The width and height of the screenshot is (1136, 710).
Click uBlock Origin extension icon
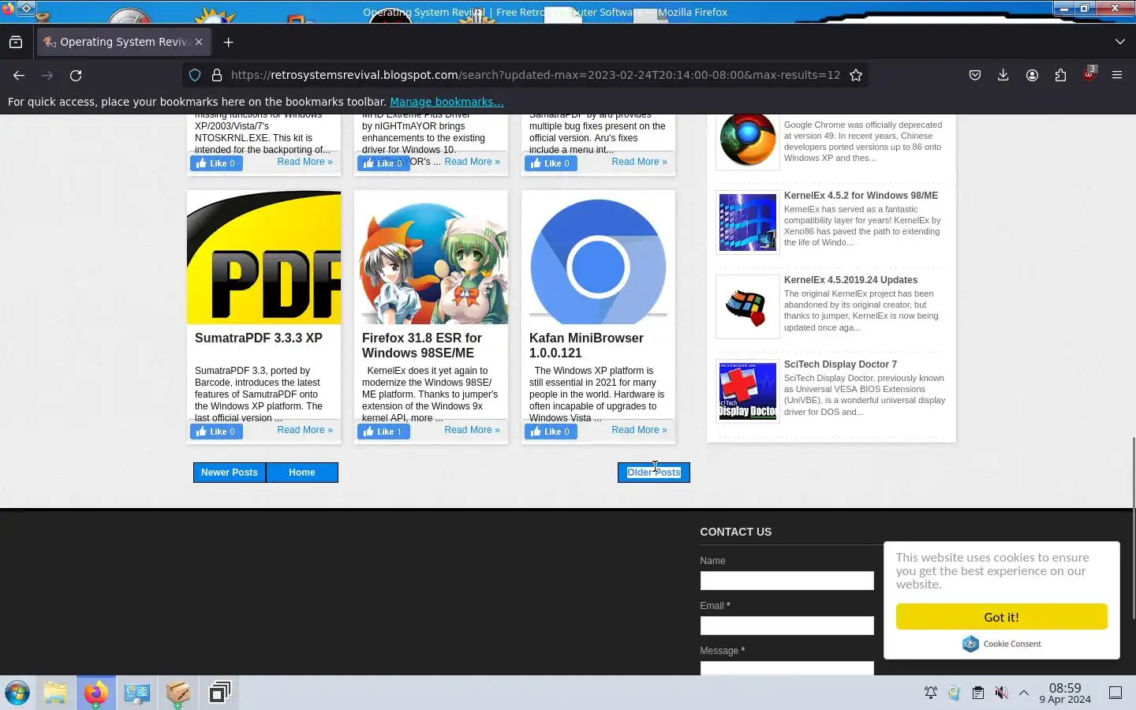coord(1089,75)
